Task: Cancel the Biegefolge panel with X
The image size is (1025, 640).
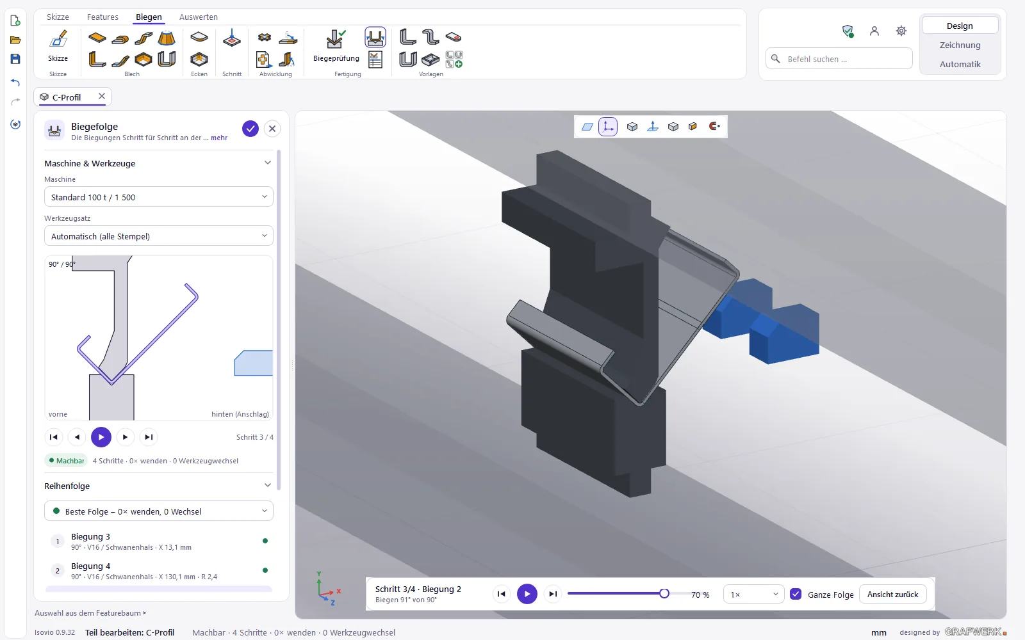Action: point(272,129)
